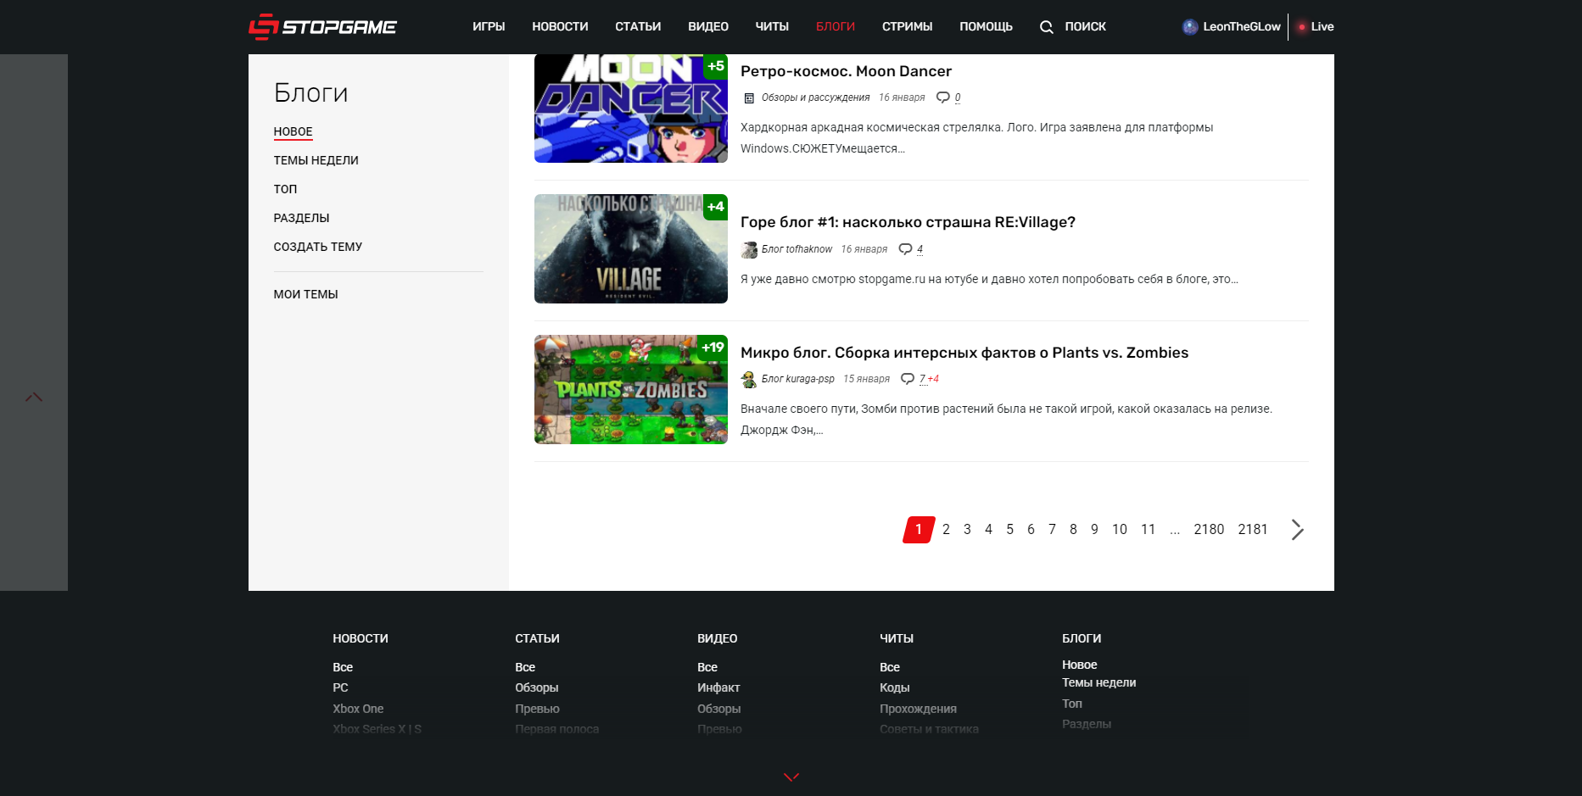Click the 7 comment count on Plants vs. Zombies

(922, 379)
